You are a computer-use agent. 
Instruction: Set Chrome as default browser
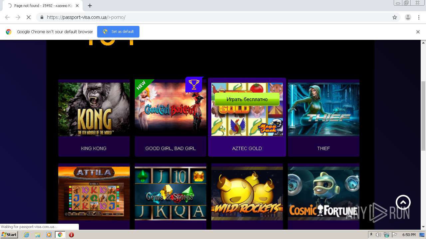coord(118,32)
